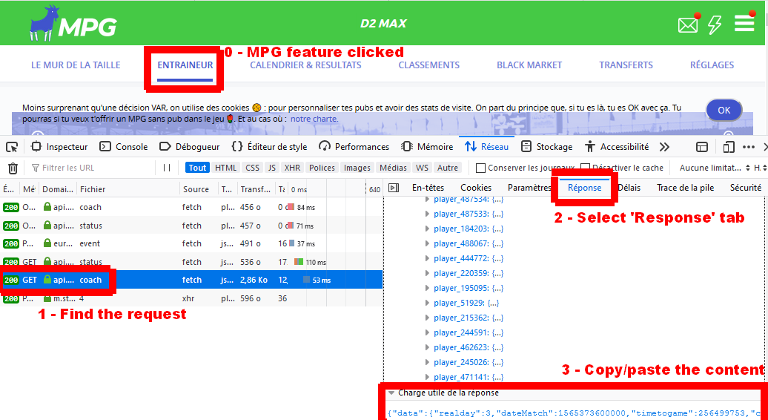Select the Réseau panel
The height and width of the screenshot is (420, 768).
486,146
